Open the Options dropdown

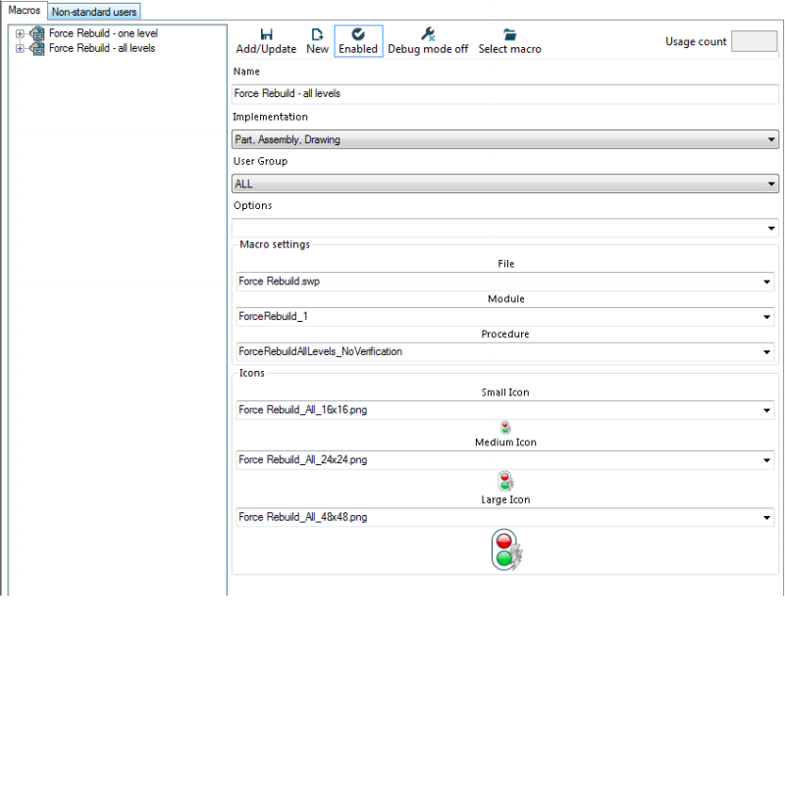point(504,229)
